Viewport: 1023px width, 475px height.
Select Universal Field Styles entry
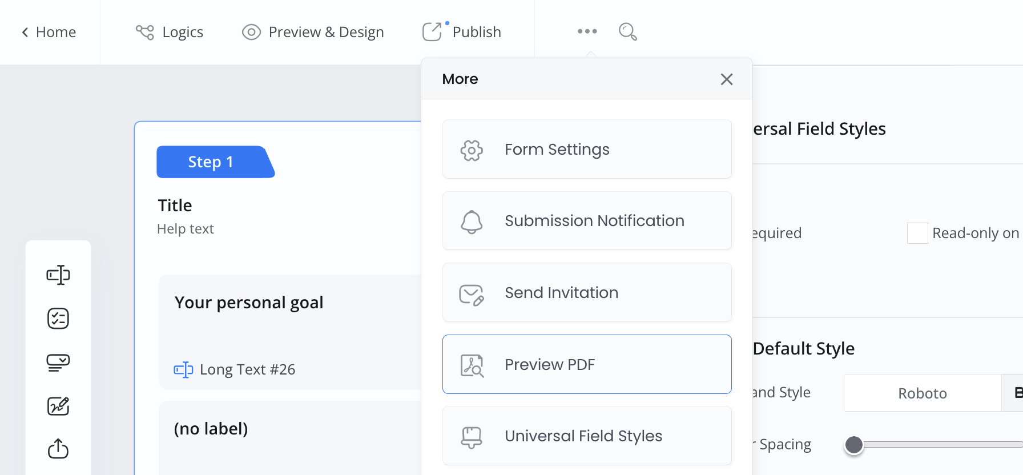point(586,436)
